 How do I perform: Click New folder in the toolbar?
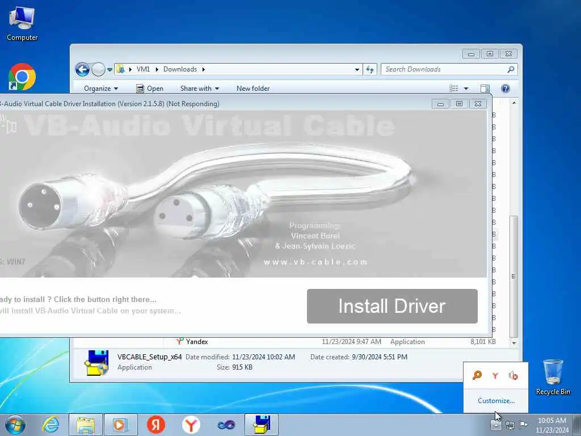pyautogui.click(x=253, y=88)
